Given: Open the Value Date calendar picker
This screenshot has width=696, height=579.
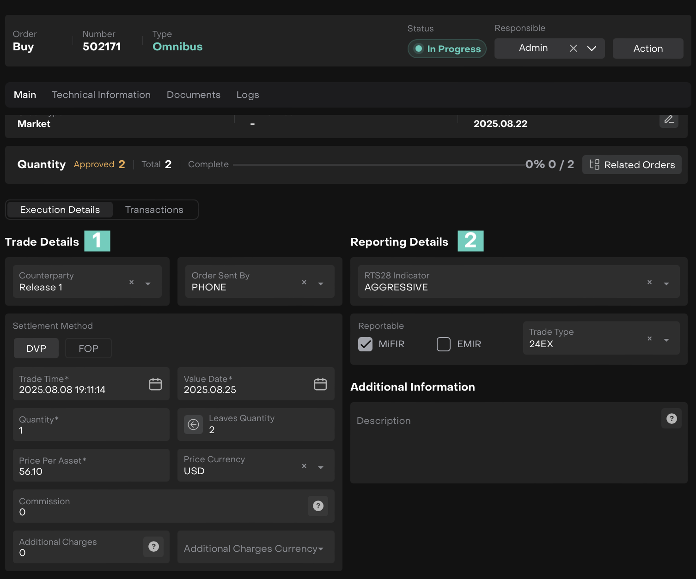Looking at the screenshot, I should (x=320, y=384).
